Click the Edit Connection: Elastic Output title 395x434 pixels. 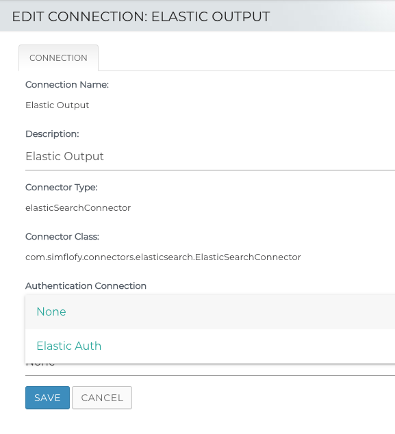(141, 16)
